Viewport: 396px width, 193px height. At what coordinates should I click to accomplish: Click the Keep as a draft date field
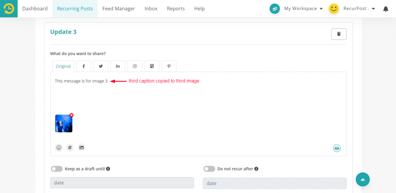tap(122, 183)
